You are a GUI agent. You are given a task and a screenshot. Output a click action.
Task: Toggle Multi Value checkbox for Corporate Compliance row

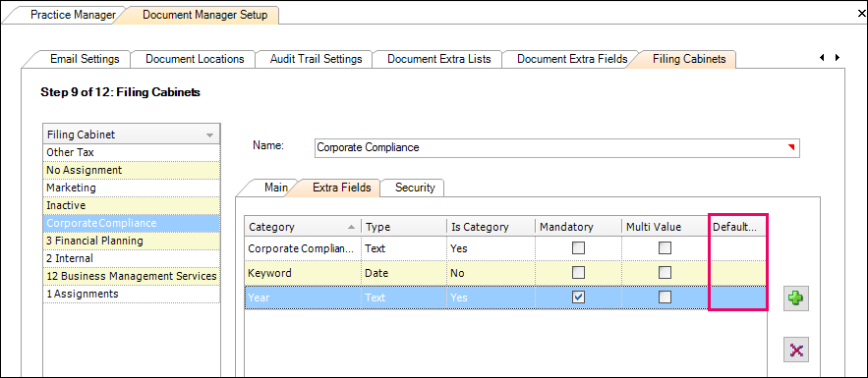tap(665, 248)
